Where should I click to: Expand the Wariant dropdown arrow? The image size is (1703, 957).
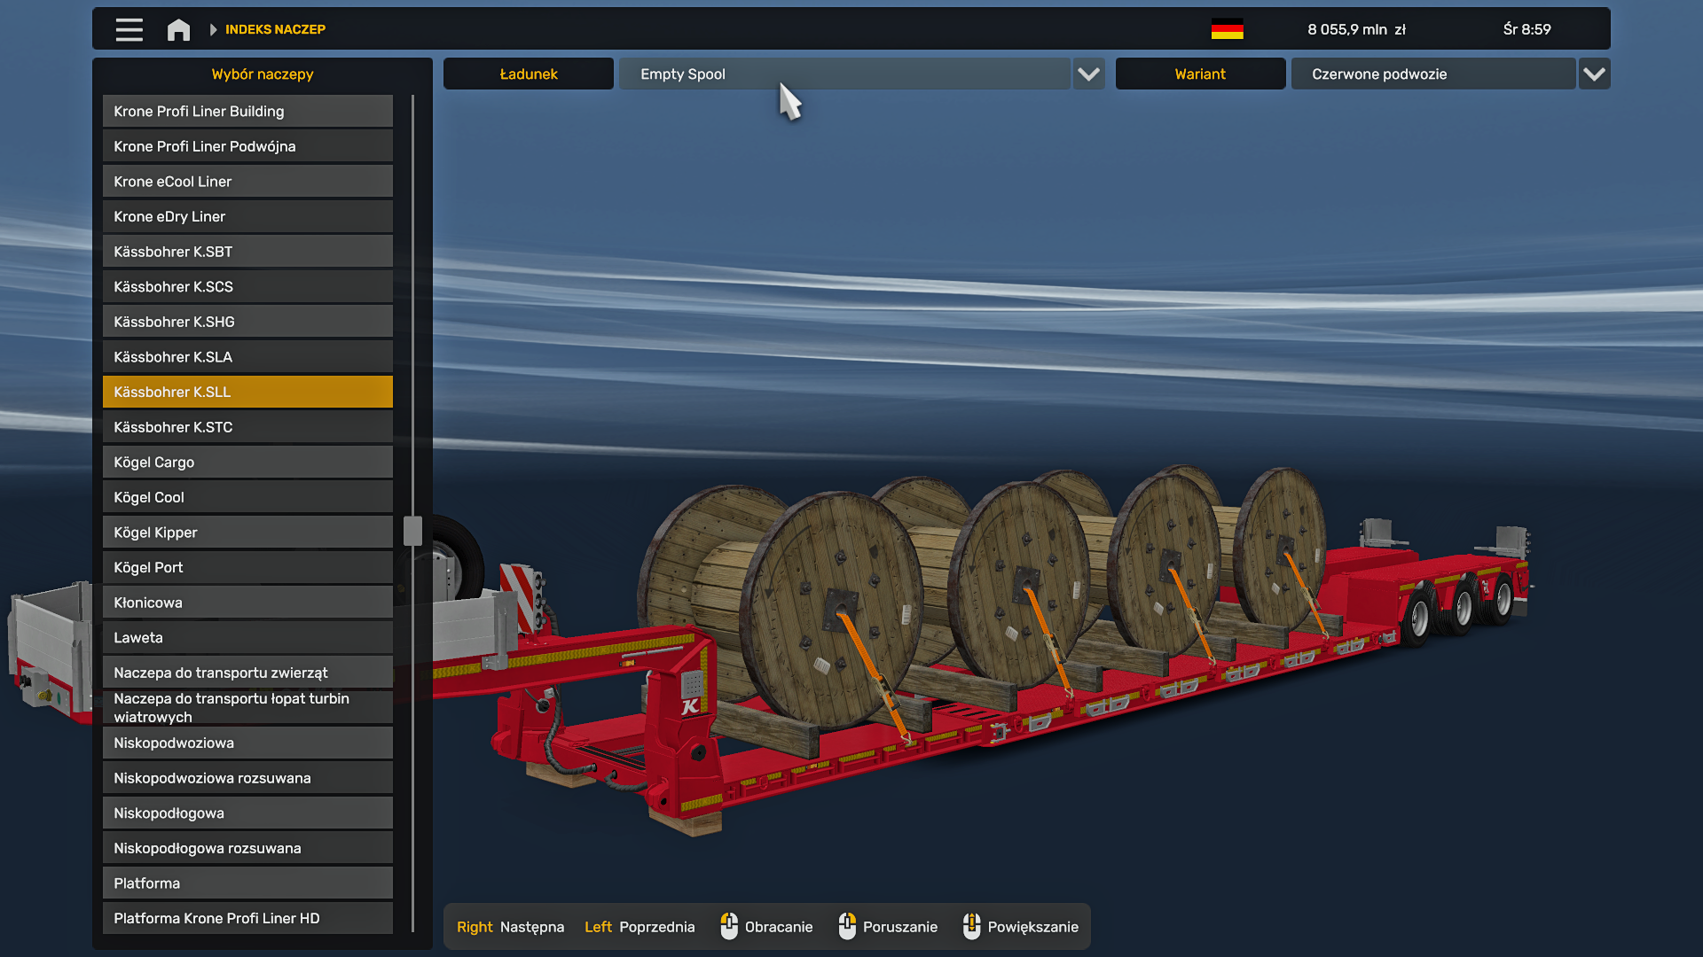point(1594,74)
